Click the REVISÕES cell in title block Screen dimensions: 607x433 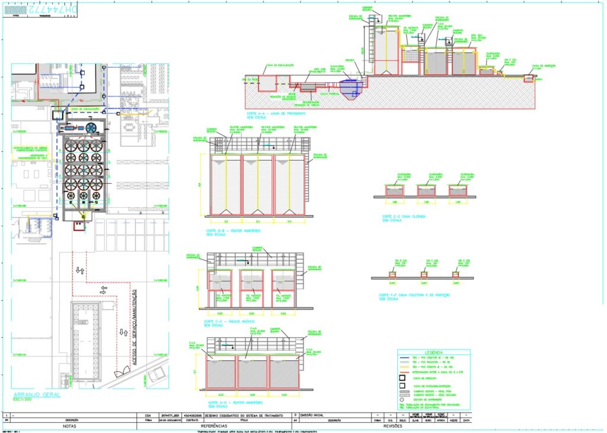390,425
